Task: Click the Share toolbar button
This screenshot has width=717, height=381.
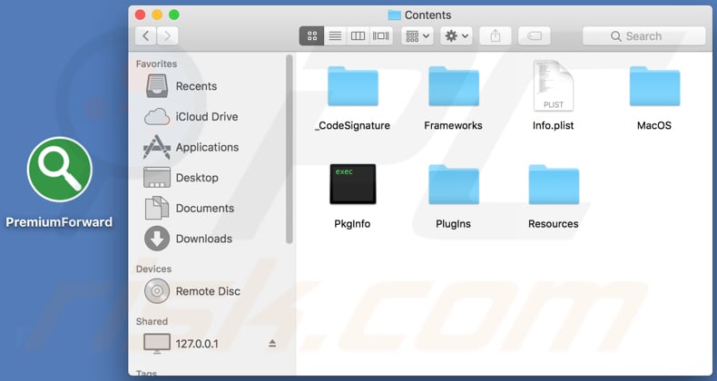Action: 496,35
